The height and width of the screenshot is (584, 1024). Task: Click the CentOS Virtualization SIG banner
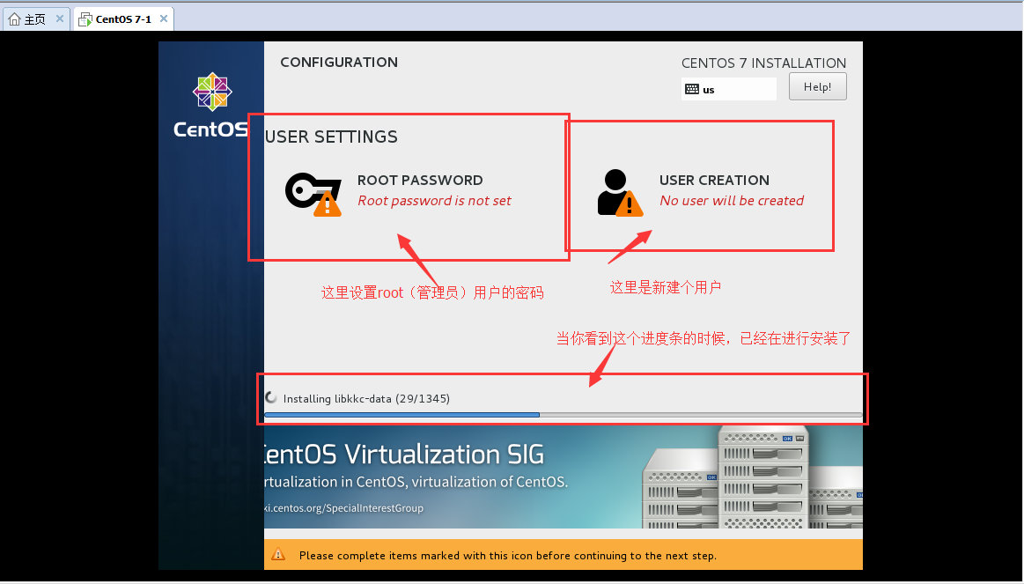tap(563, 477)
